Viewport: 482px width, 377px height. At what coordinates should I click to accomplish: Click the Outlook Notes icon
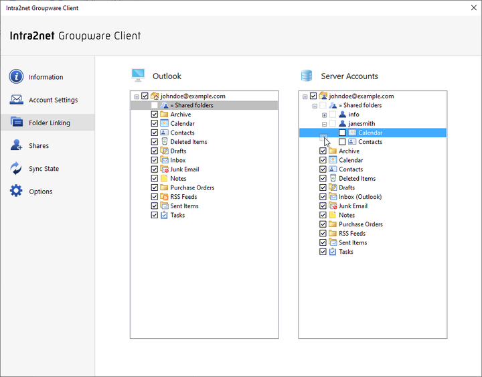click(x=164, y=178)
